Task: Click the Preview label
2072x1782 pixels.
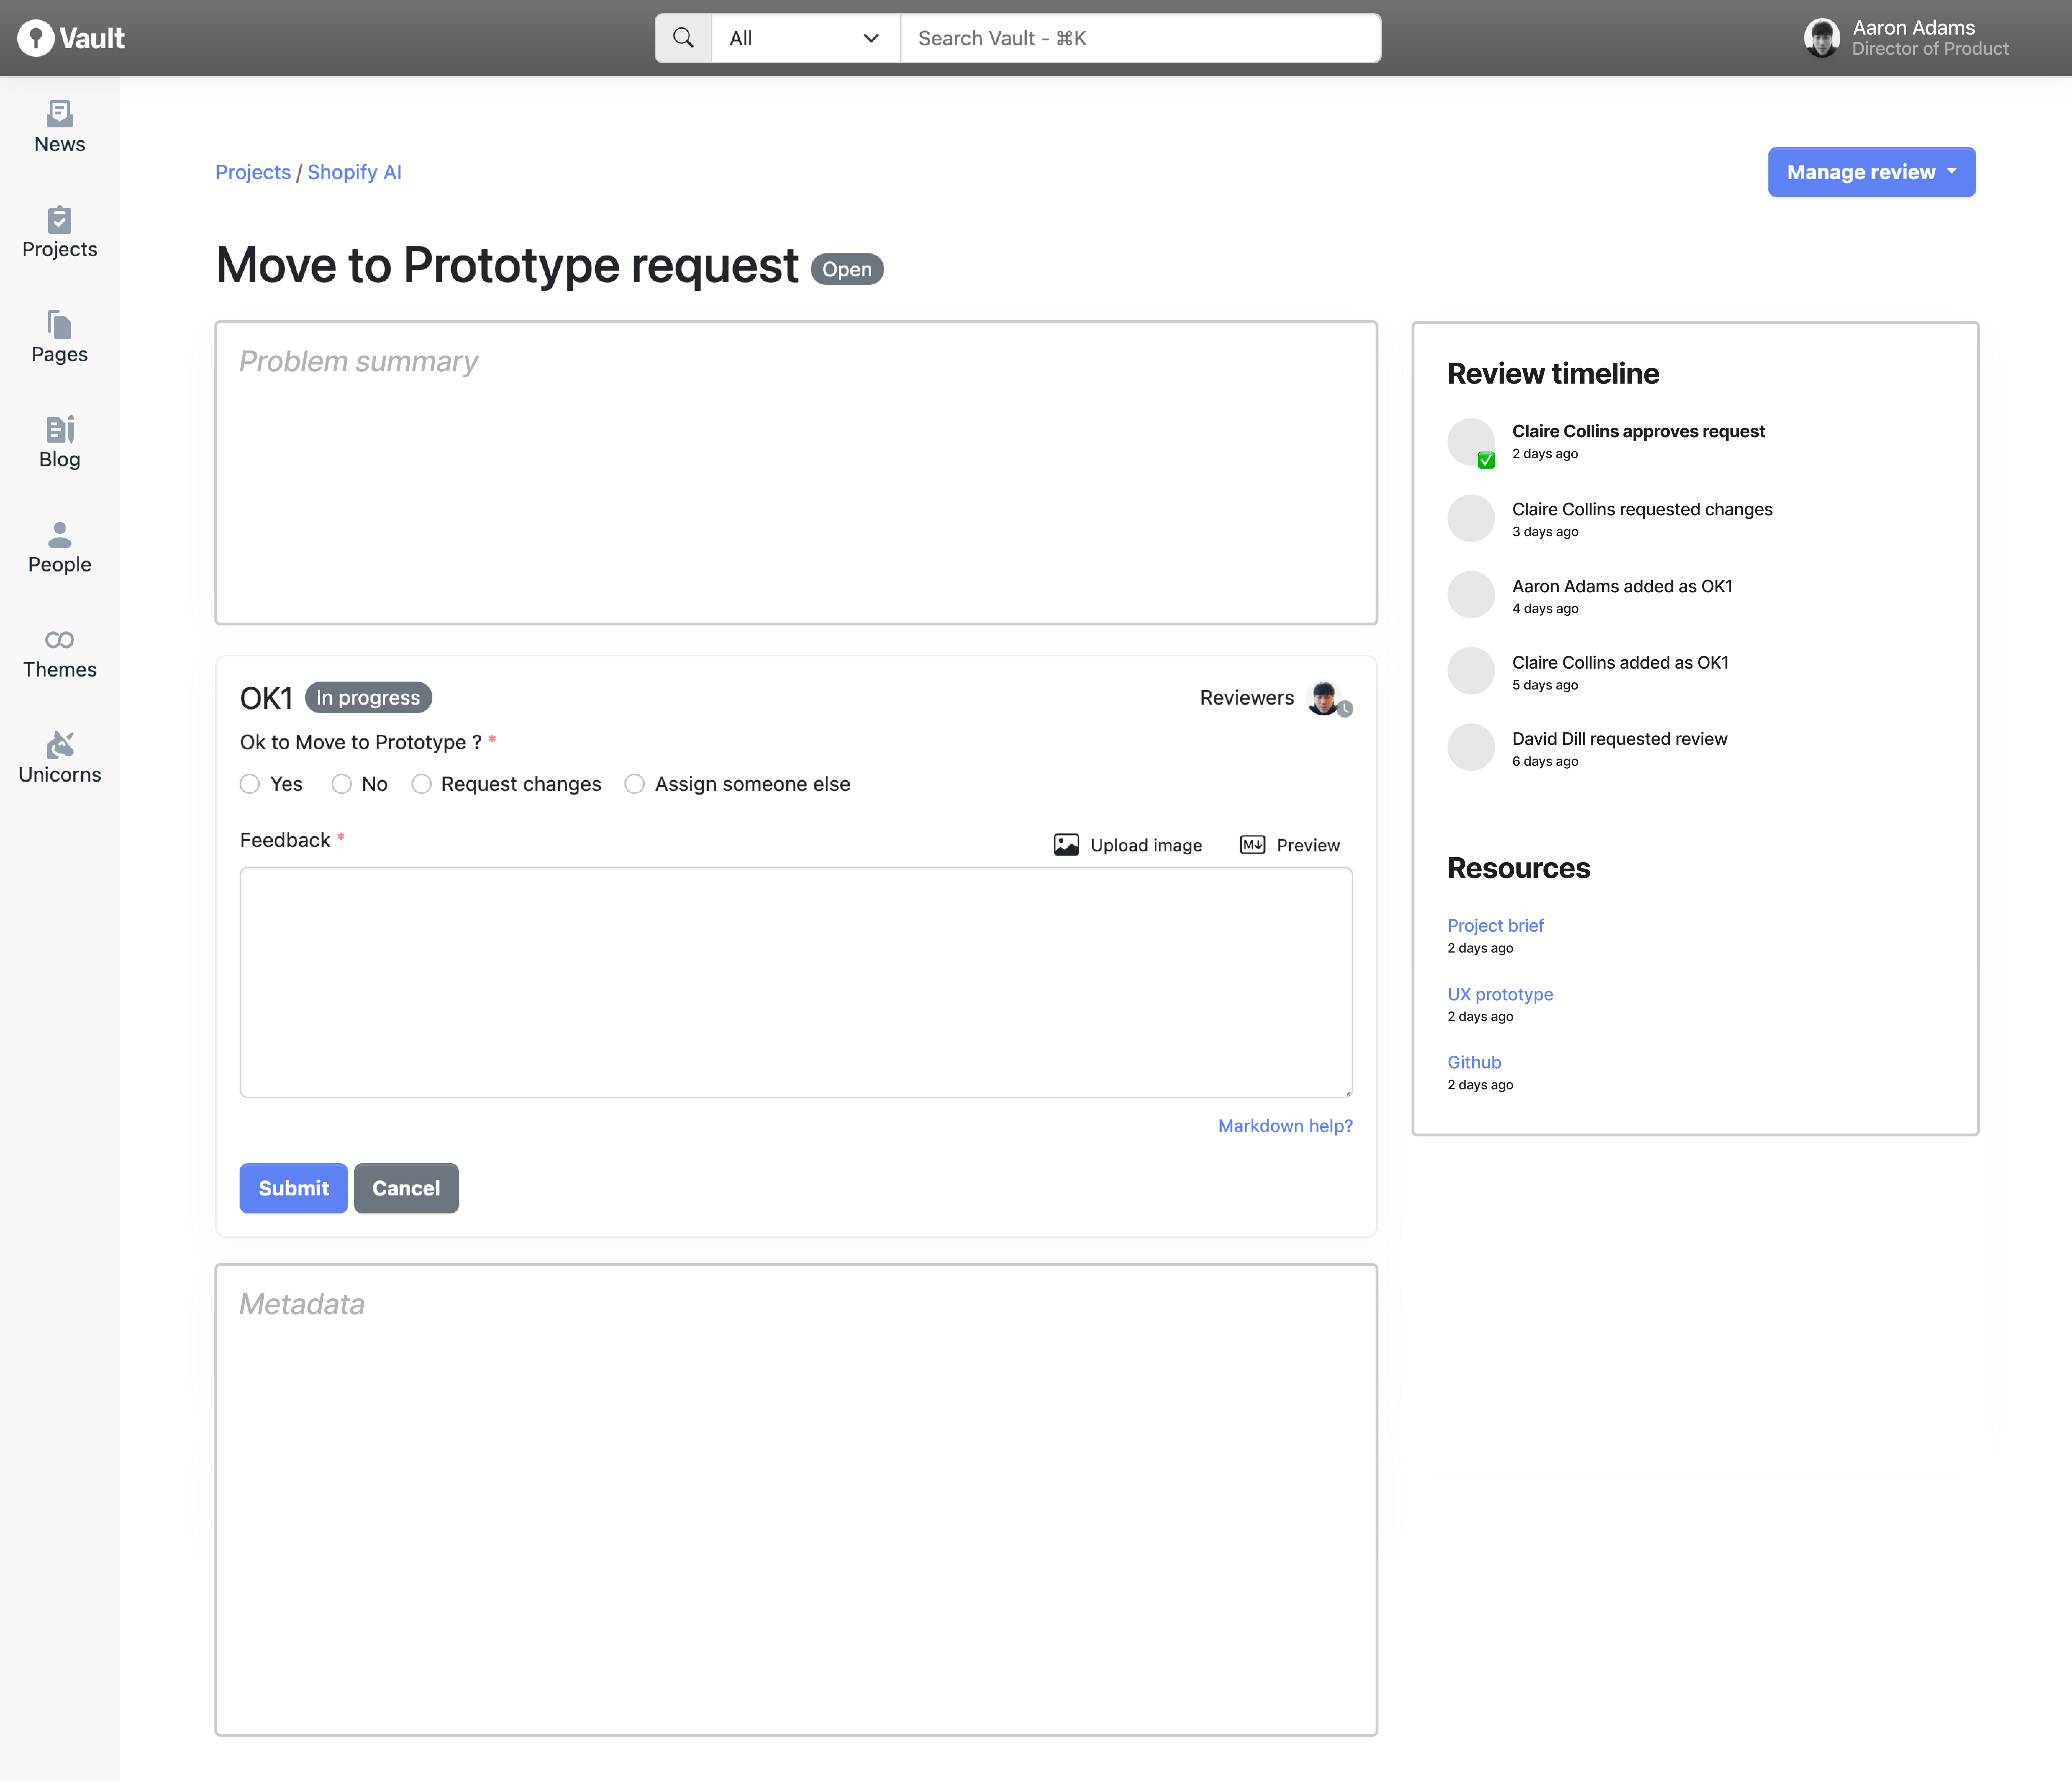Action: coord(1308,845)
